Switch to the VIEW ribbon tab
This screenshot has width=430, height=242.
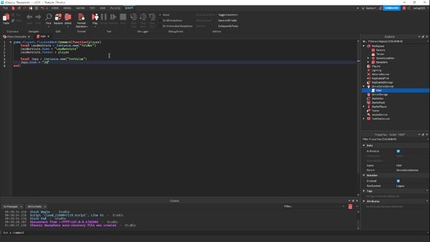click(103, 8)
